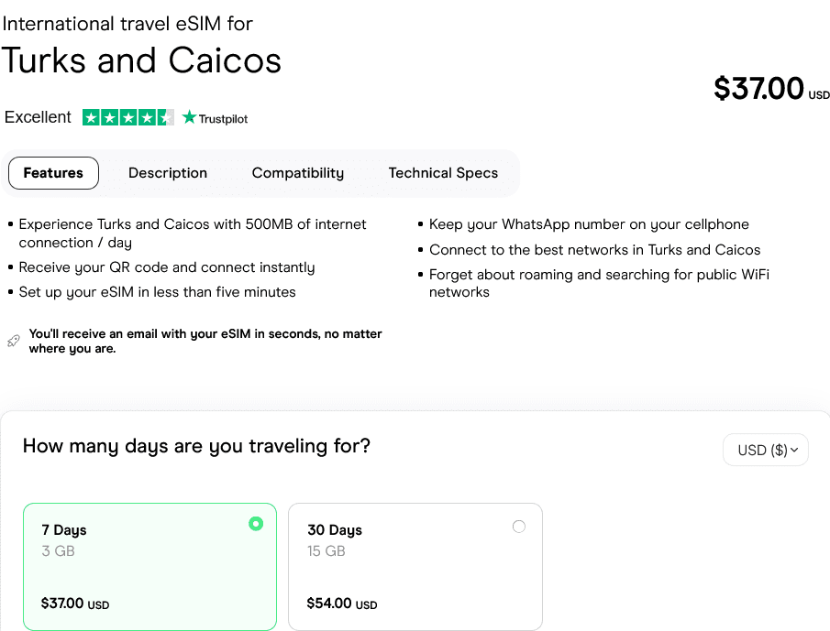Click the Trustpilot star logo
The image size is (830, 631).
(x=190, y=117)
